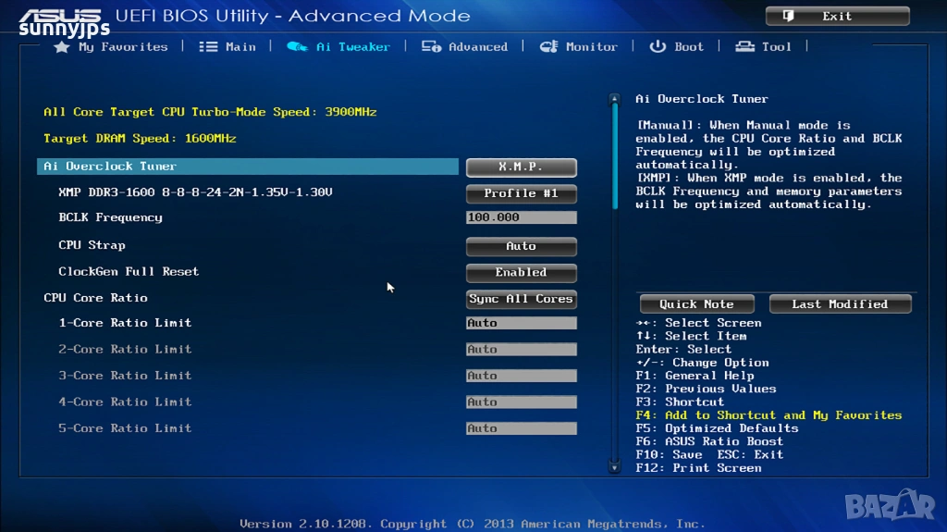Click the star icon beside My Favorites
Screen dimensions: 947x532
pyautogui.click(x=62, y=47)
